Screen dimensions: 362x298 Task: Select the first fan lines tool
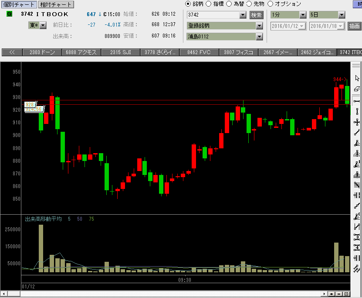pyautogui.click(x=357, y=143)
